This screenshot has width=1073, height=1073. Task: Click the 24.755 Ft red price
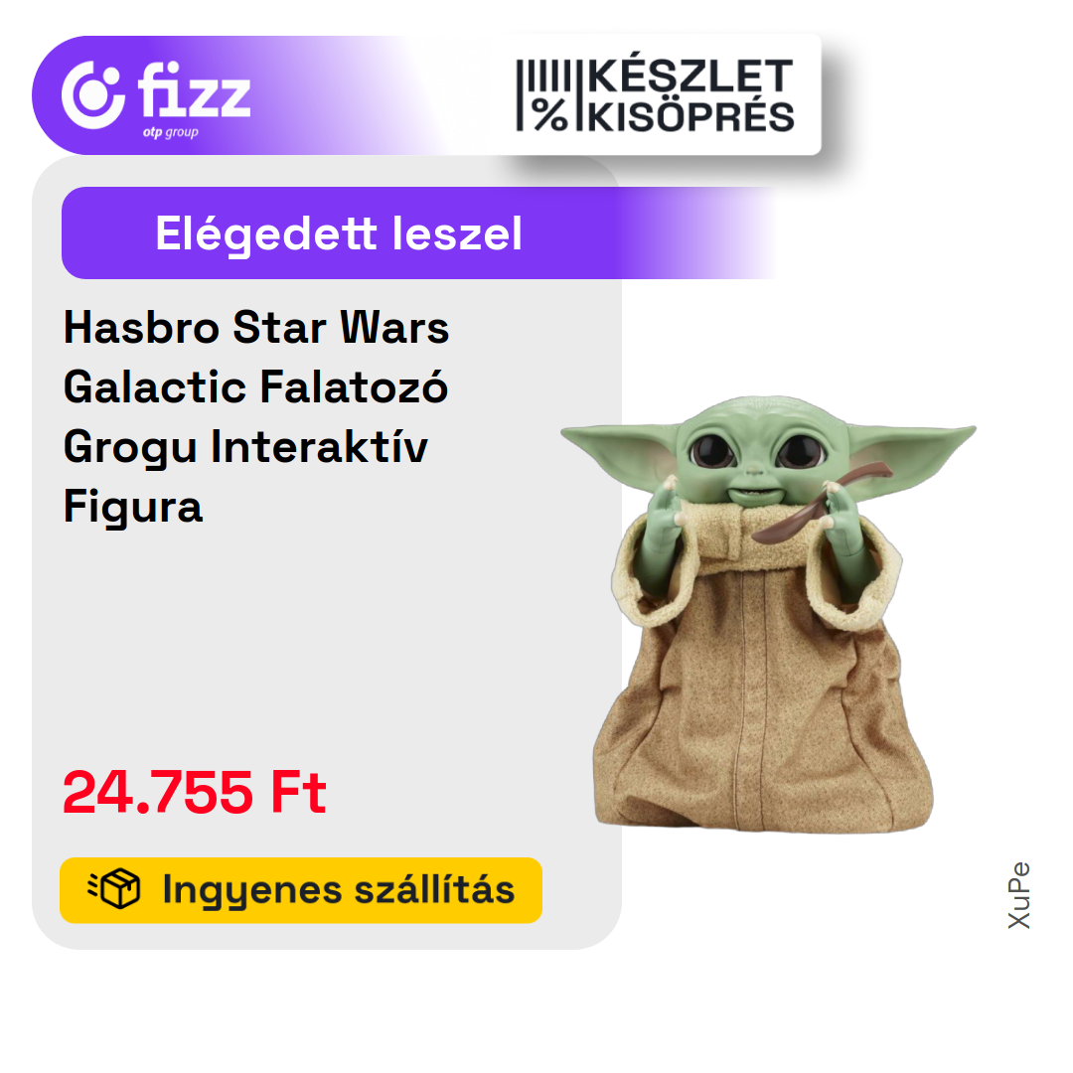pos(195,792)
